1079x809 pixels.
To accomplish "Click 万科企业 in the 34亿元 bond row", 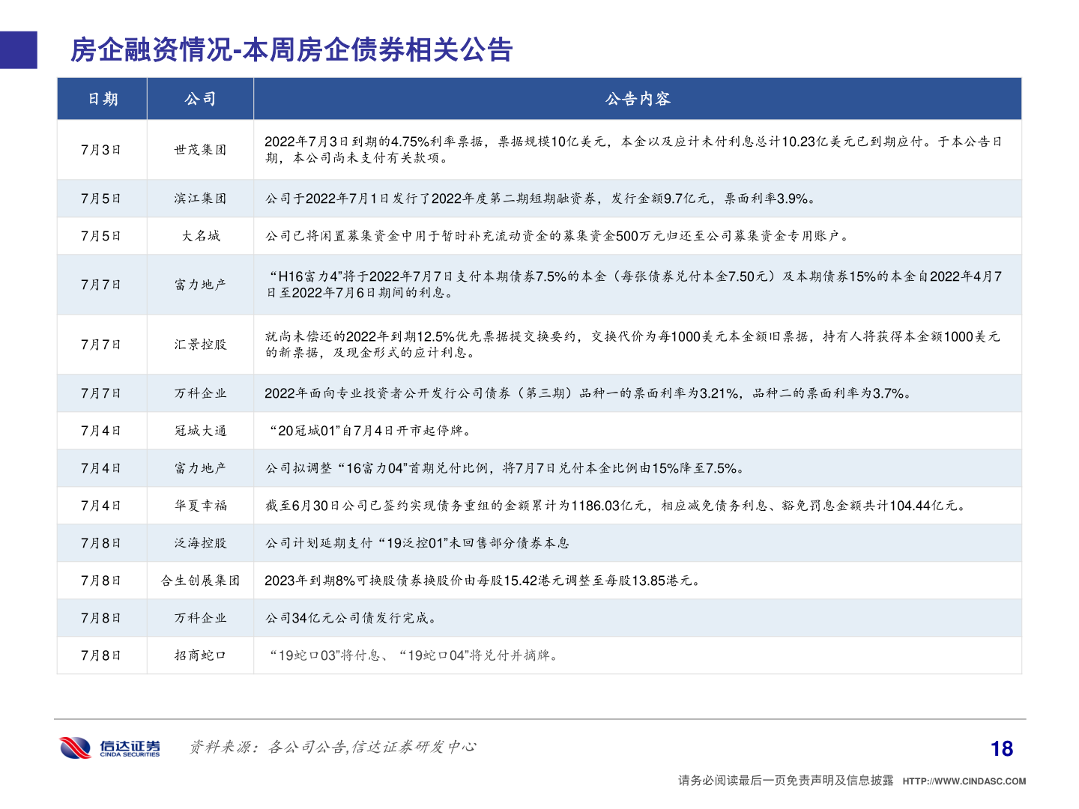I will (200, 618).
